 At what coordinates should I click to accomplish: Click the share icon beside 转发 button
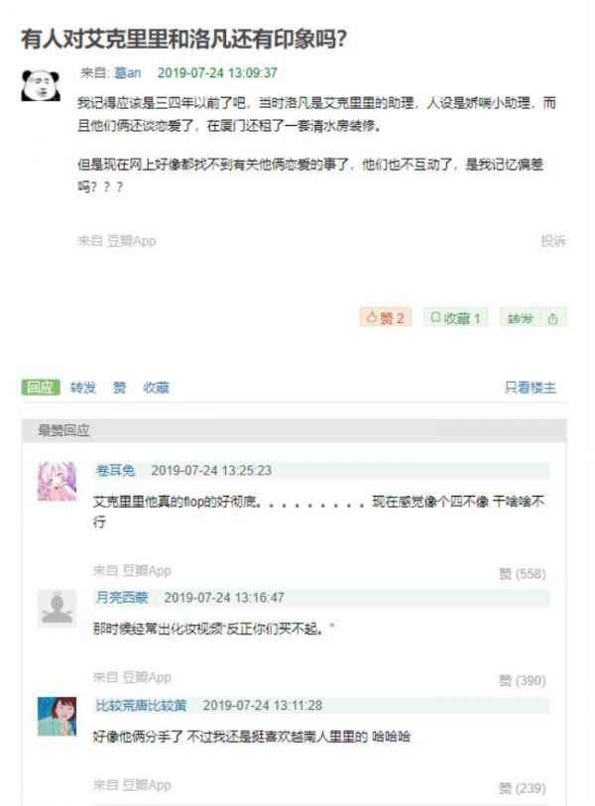coord(552,318)
